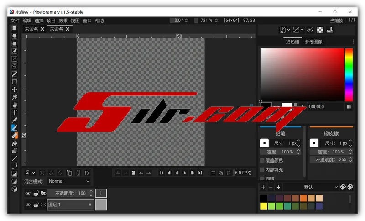365x221 pixels.
Task: Remove selected palette color
Action: pyautogui.click(x=271, y=187)
